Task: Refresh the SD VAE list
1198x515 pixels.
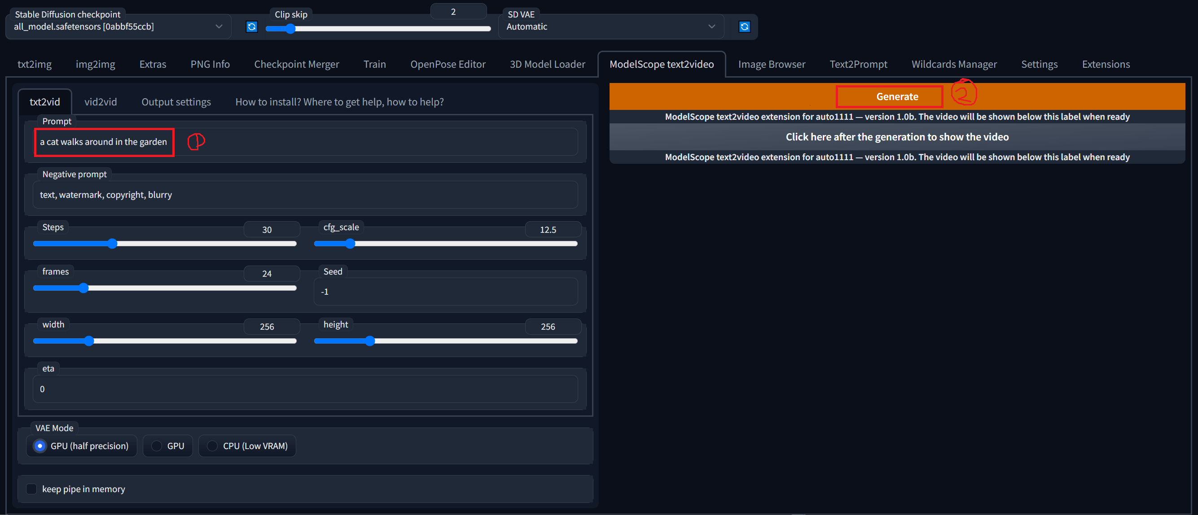Action: pyautogui.click(x=744, y=26)
